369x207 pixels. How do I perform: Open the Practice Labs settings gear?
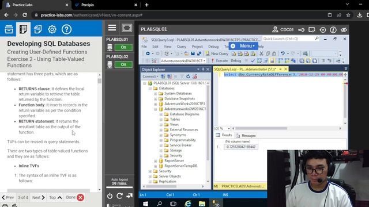click(x=52, y=29)
